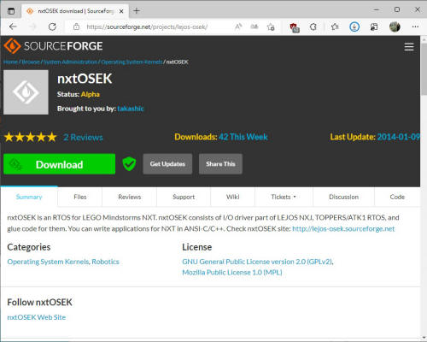Open the SourceForge hamburger menu
Screen dimensions: 427x342
(409, 46)
